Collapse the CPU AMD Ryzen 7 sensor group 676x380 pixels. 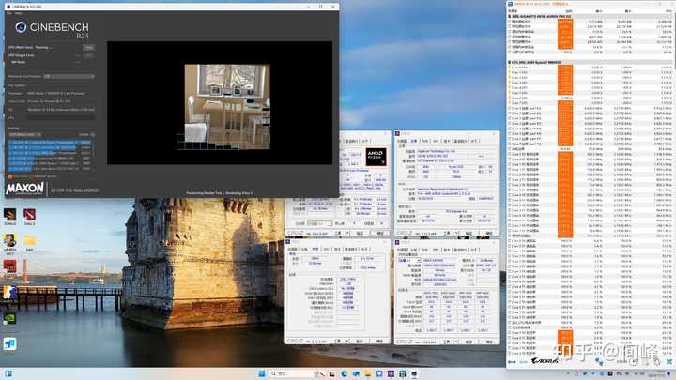[x=510, y=63]
